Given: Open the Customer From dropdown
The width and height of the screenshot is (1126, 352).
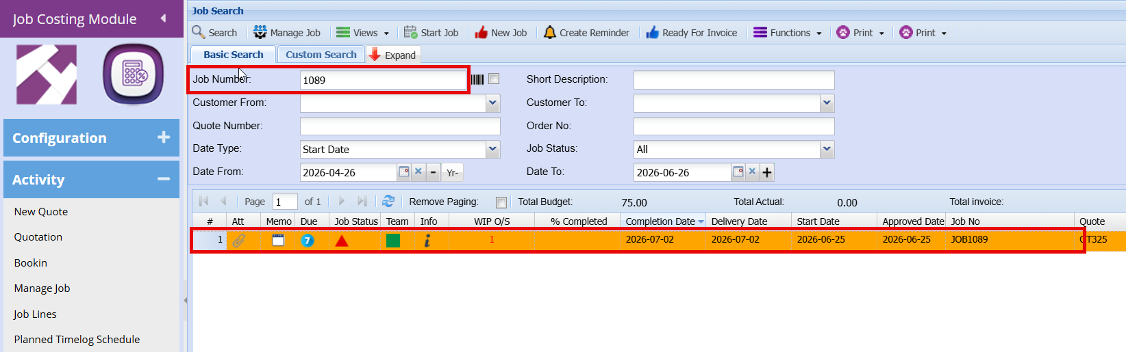Looking at the screenshot, I should tap(493, 103).
